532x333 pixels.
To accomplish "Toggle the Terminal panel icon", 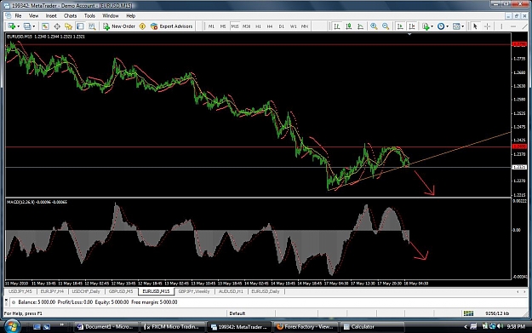I will (80, 26).
